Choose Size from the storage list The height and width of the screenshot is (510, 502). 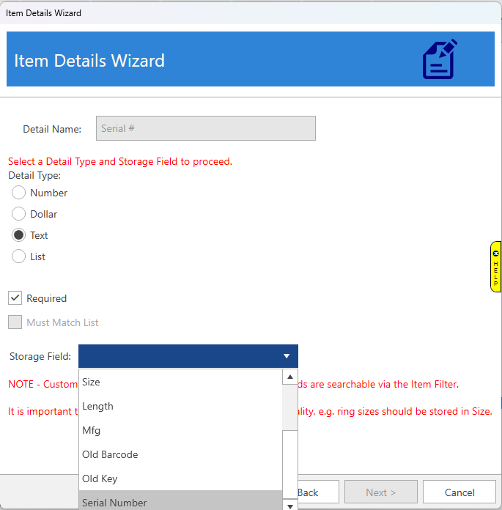[x=180, y=382]
